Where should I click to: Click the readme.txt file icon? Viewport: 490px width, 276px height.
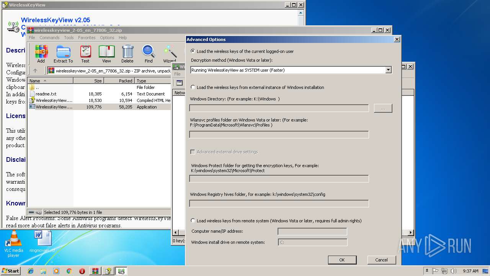tap(32, 94)
